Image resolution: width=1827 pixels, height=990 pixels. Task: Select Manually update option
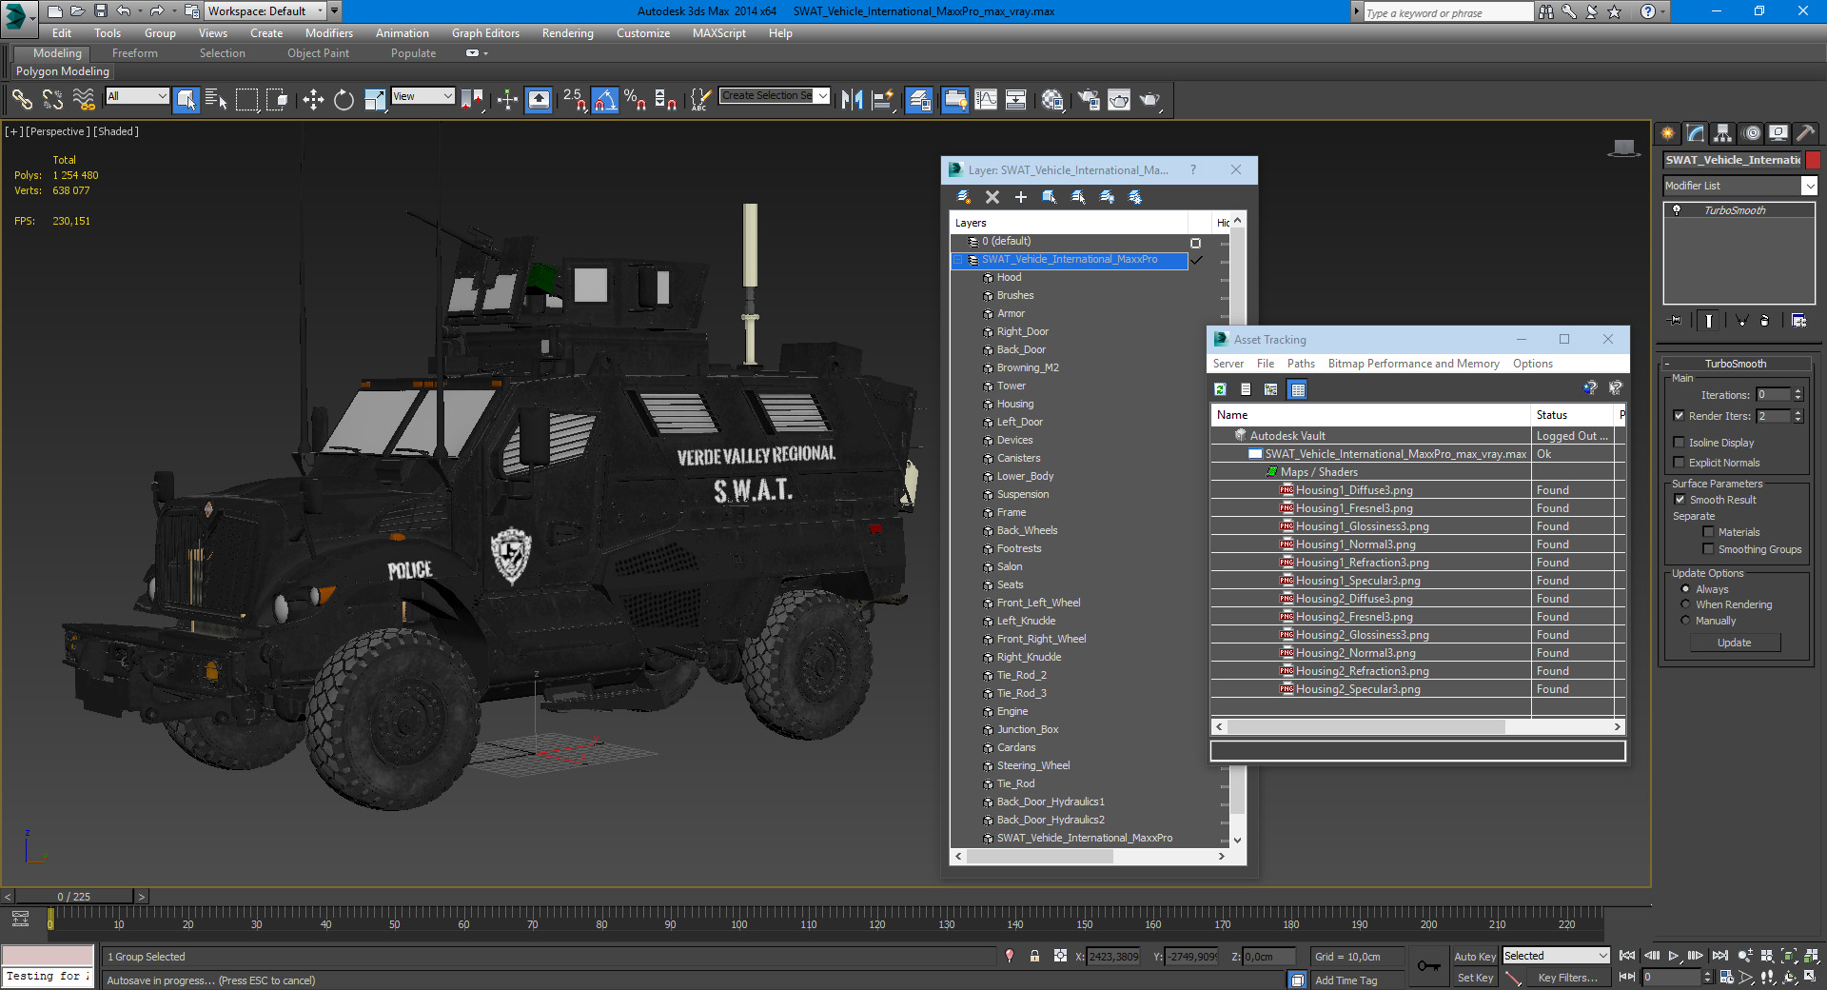pos(1685,621)
